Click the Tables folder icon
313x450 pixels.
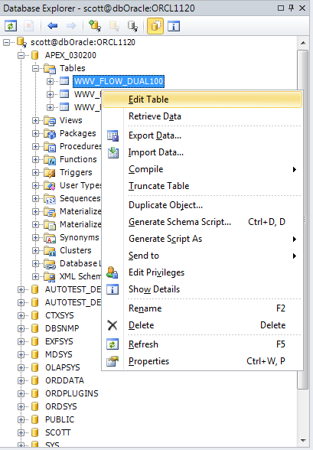click(x=50, y=69)
